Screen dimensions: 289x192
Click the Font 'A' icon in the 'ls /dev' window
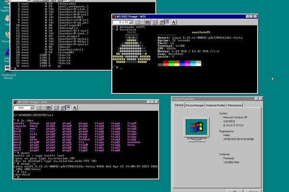coord(75,108)
